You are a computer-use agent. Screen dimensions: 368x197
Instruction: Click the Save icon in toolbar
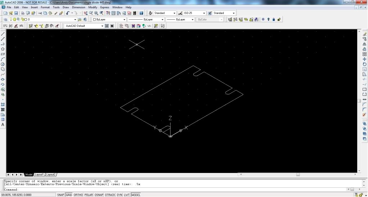(17, 13)
